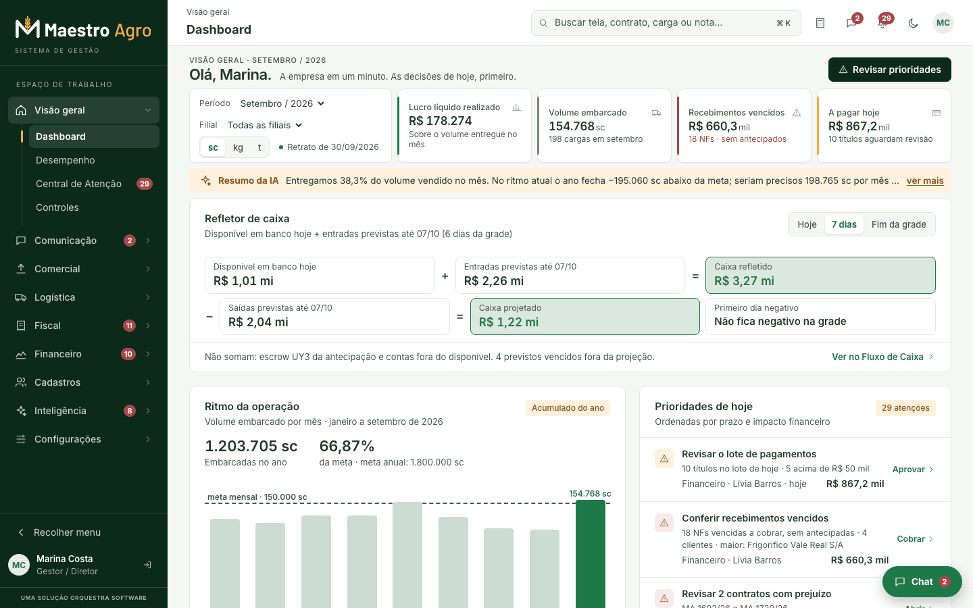Viewport: 973px width, 608px height.
Task: Click the warning icon on Revisar 2 contratos
Action: 664,599
